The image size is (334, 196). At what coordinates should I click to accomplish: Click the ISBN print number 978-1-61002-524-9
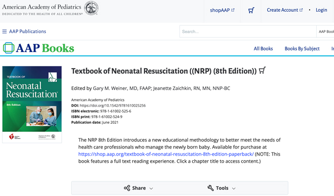[107, 117]
